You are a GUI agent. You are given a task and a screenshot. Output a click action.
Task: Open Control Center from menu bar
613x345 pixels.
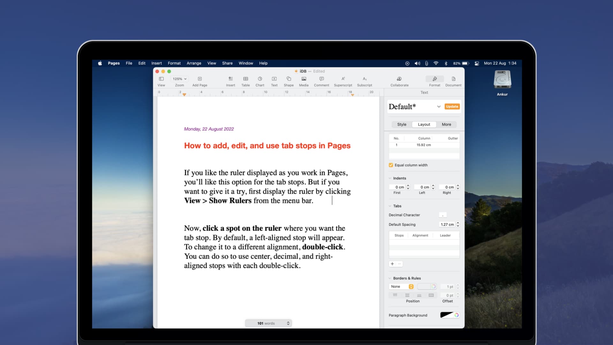pos(477,63)
